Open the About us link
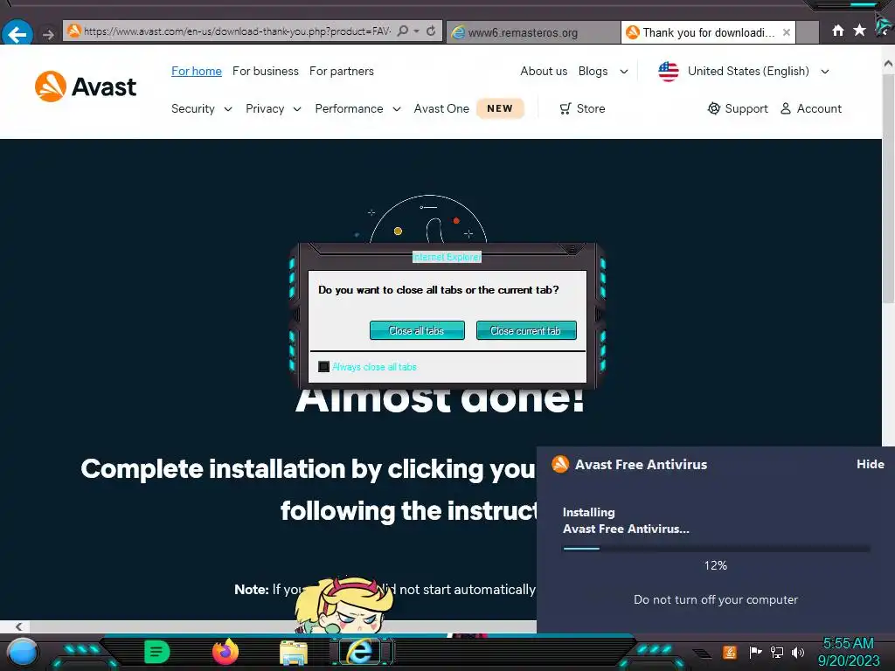The width and height of the screenshot is (895, 671). [544, 72]
